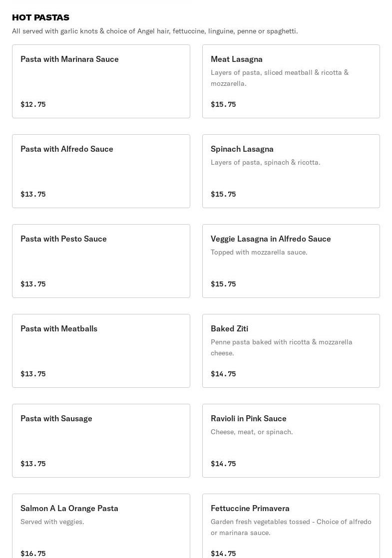392x558 pixels.
Task: Open the Meat Lasagna menu item
Action: pyautogui.click(x=291, y=81)
